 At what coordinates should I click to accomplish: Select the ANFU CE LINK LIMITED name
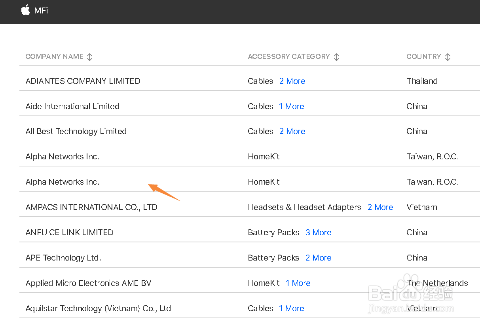tap(69, 232)
